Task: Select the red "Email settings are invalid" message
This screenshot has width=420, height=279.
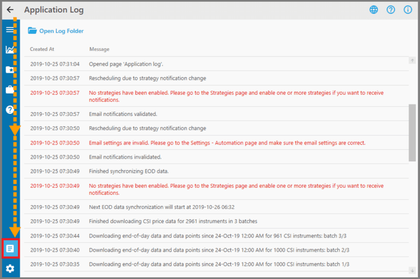Action: coord(227,143)
